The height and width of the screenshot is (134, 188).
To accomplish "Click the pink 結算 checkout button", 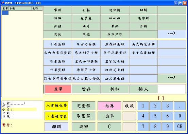I will coord(109,106).
